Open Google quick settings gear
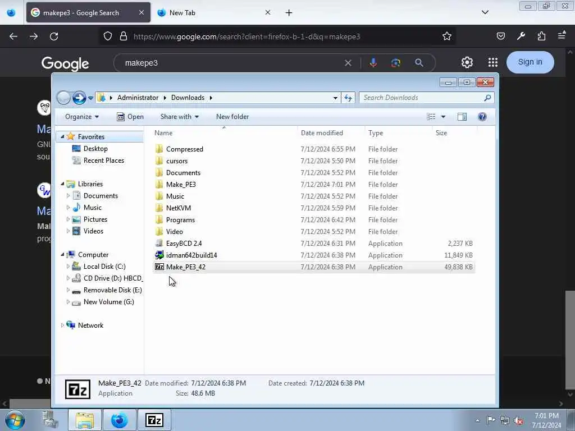Image resolution: width=575 pixels, height=431 pixels. 467,62
